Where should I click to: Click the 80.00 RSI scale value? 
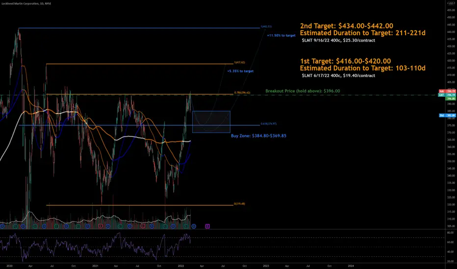point(450,233)
